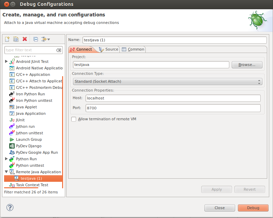Image resolution: width=273 pixels, height=218 pixels.
Task: Enable Allow termination of remote VM
Action: (x=74, y=119)
